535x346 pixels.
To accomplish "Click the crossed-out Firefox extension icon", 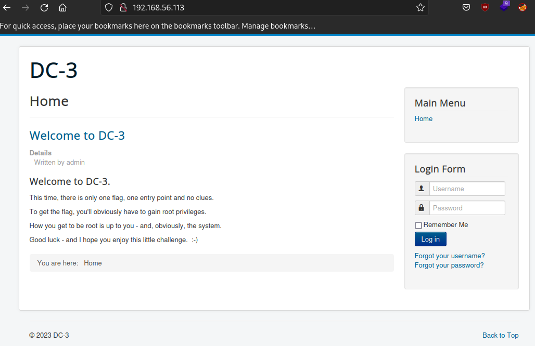I will pyautogui.click(x=522, y=7).
